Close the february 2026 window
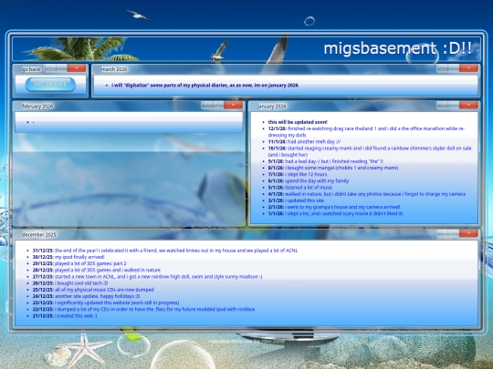 (234, 105)
